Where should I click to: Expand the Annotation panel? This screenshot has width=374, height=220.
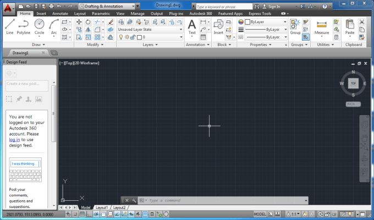(x=198, y=45)
